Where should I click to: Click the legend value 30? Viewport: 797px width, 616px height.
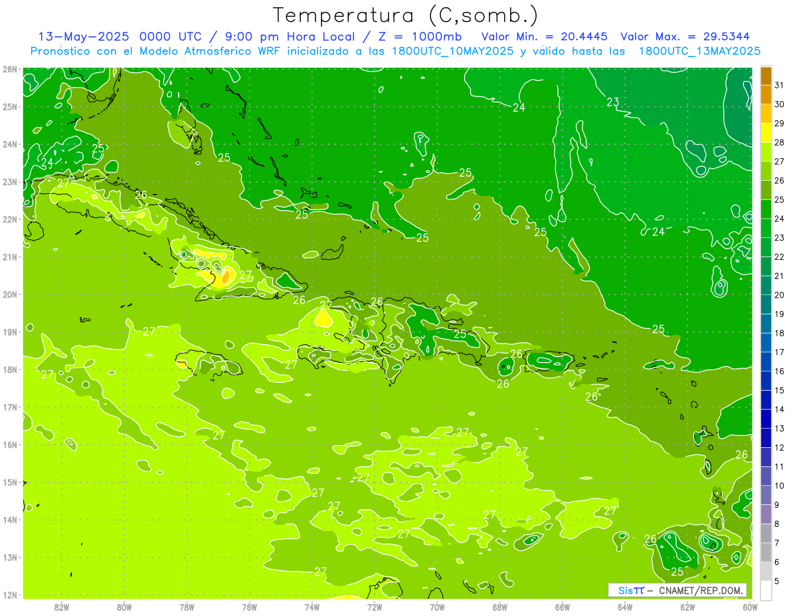(x=780, y=104)
